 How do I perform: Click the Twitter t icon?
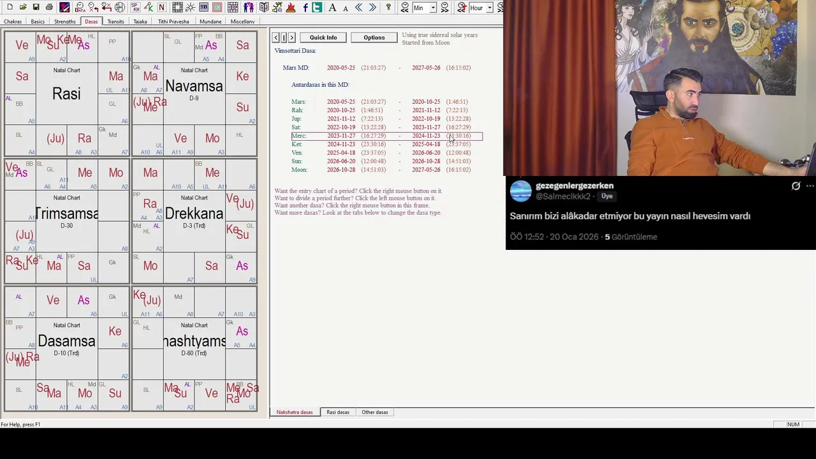(317, 7)
